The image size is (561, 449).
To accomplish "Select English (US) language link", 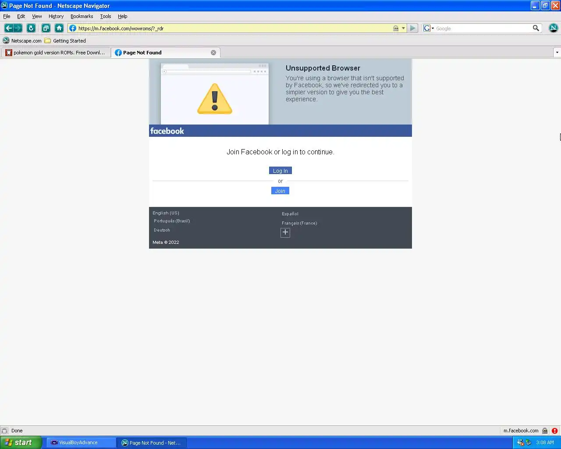I will (x=166, y=213).
